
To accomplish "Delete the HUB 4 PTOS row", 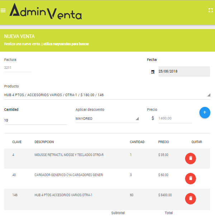I will click(x=190, y=198).
